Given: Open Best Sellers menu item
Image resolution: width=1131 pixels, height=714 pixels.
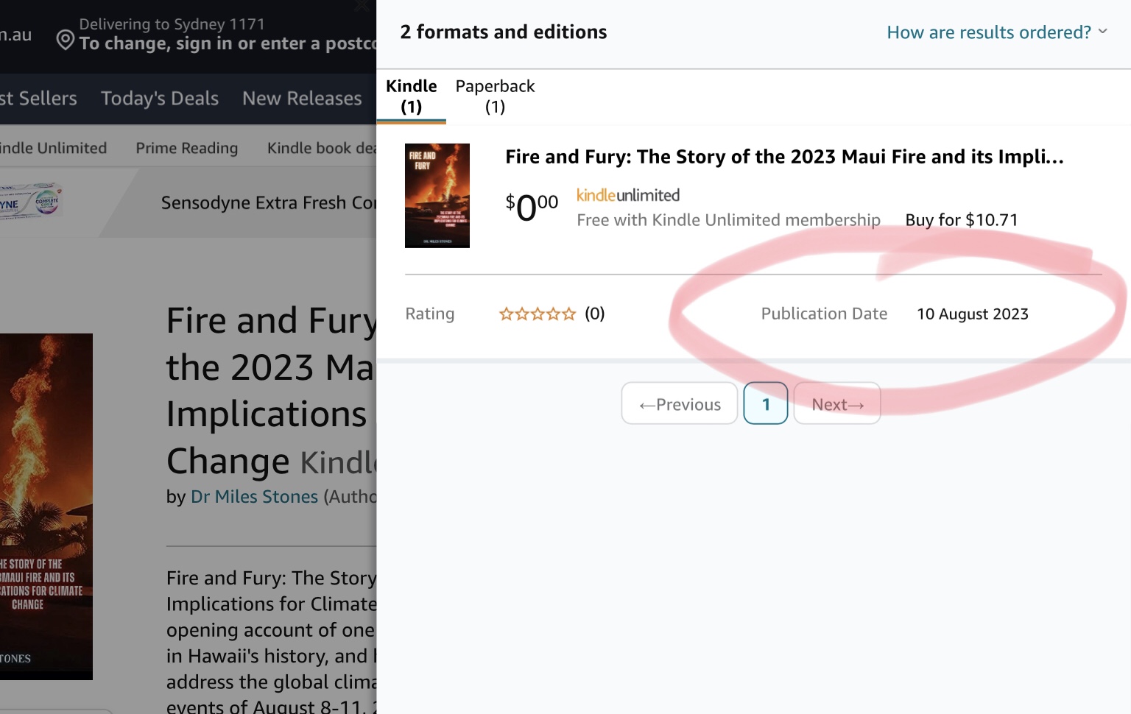Looking at the screenshot, I should [x=38, y=99].
